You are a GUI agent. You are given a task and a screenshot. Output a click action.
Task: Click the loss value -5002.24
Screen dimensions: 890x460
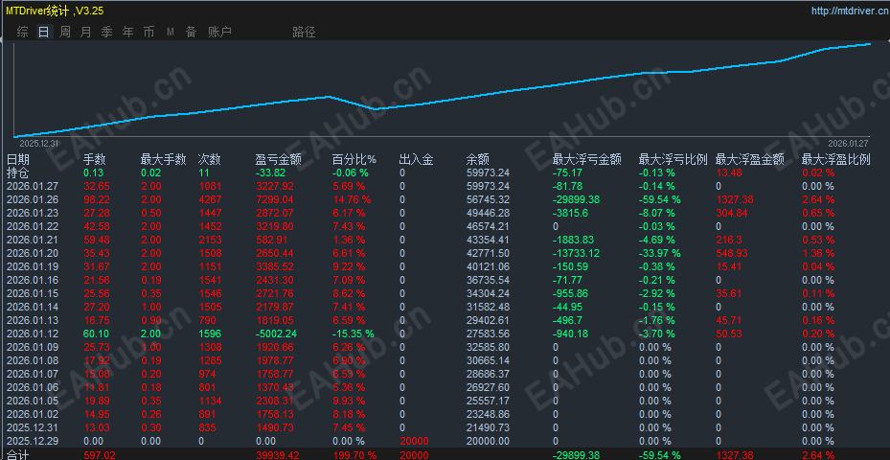277,333
